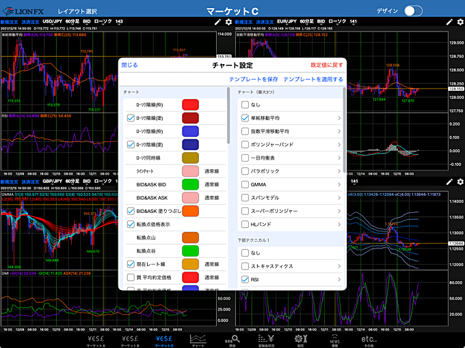Viewport: 465px width, 348px height.
Task: Click the LIONFX logo
Action: [23, 12]
